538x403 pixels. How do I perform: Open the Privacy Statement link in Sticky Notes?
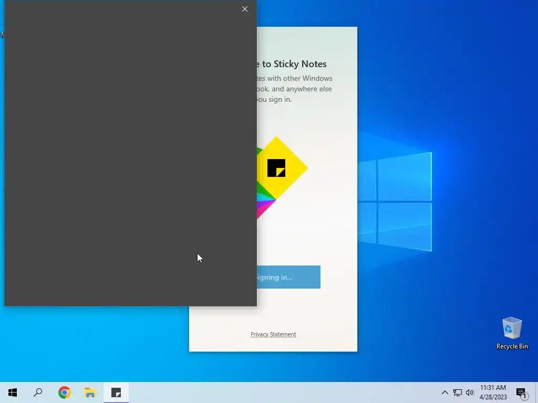pos(273,334)
